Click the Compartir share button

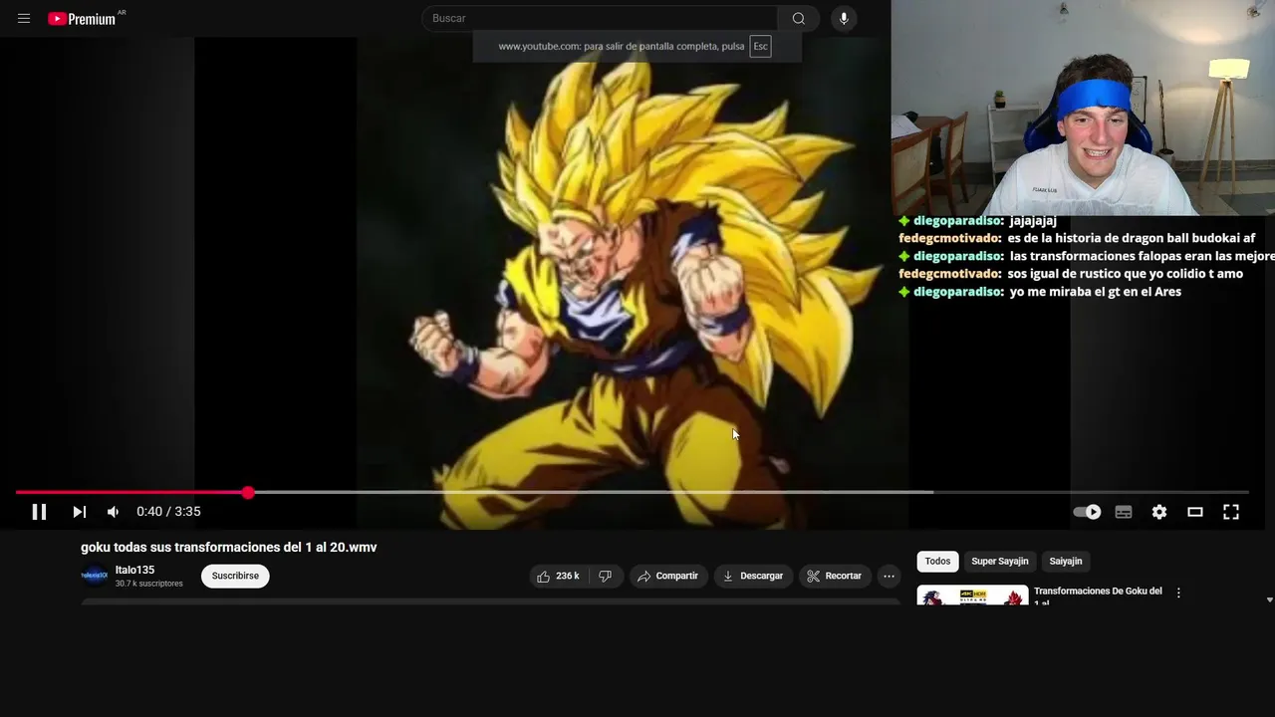(x=668, y=576)
